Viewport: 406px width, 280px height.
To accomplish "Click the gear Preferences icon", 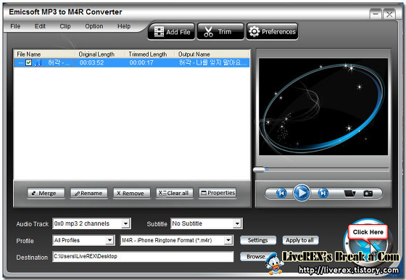I will coord(254,32).
